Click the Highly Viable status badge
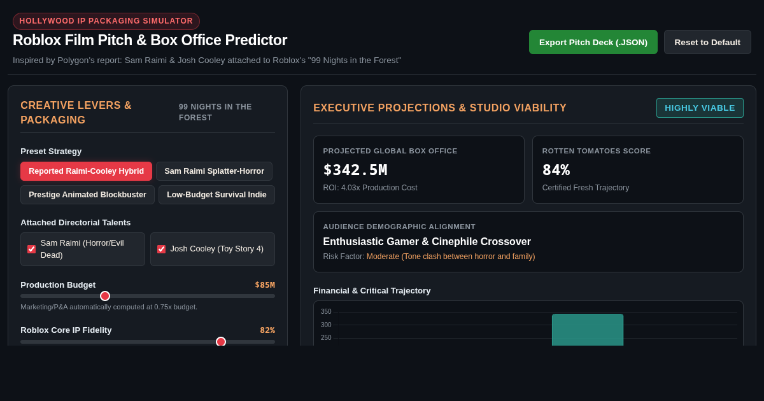Image resolution: width=764 pixels, height=401 pixels. pyautogui.click(x=700, y=108)
